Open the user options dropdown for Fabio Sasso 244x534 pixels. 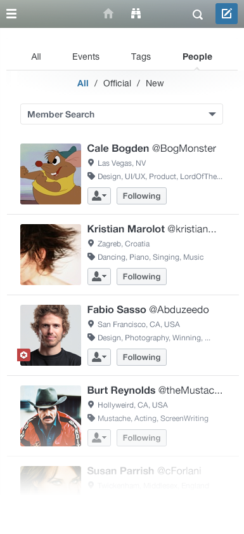tap(100, 357)
